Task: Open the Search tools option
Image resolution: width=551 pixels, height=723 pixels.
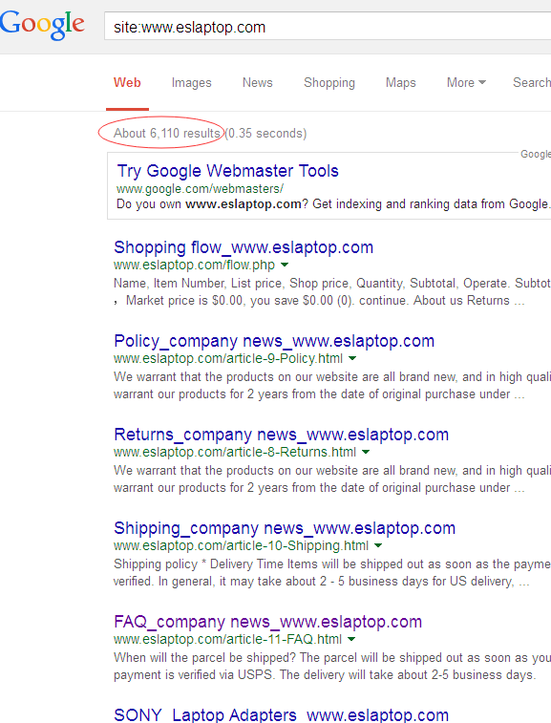Action: pyautogui.click(x=532, y=82)
